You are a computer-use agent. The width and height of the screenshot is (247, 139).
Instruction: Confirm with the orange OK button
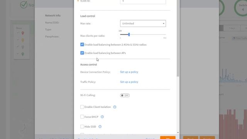[x=168, y=137]
